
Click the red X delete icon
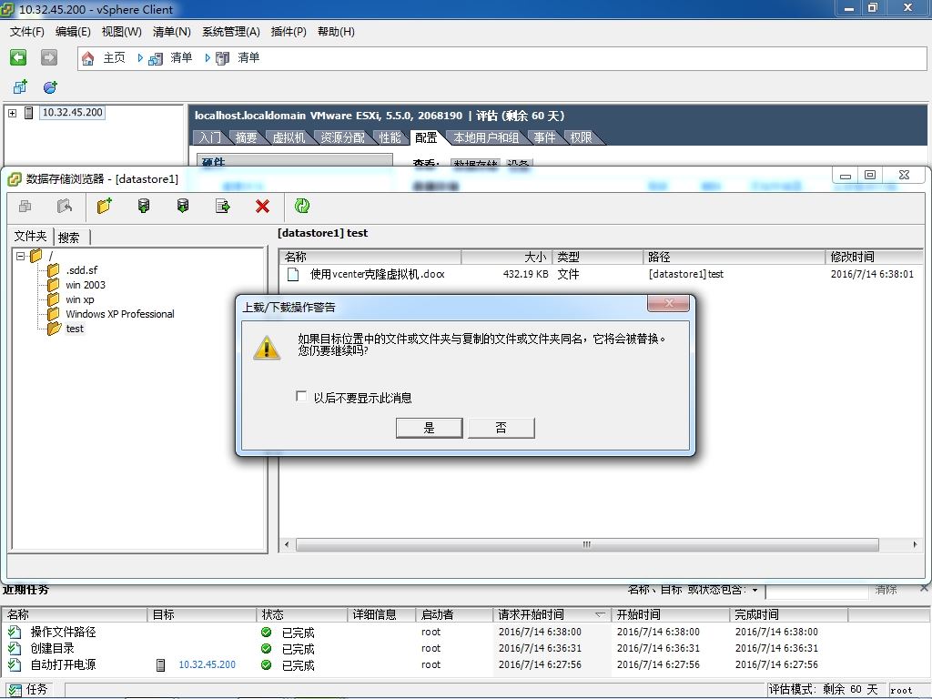(x=262, y=207)
